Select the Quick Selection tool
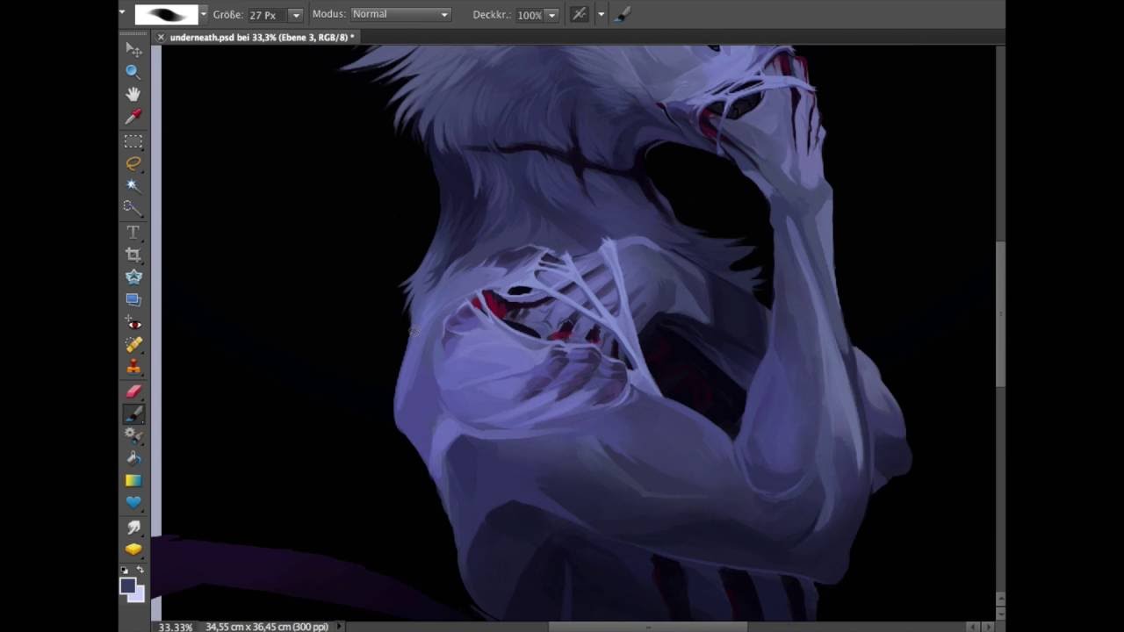 tap(133, 208)
